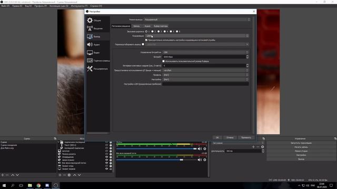Open scene transition gear properties

pos(262,147)
